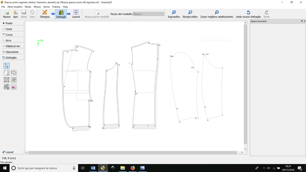The width and height of the screenshot is (306, 172).
Task: Open the Pezzo del modello dropdown
Action: pyautogui.click(x=163, y=13)
